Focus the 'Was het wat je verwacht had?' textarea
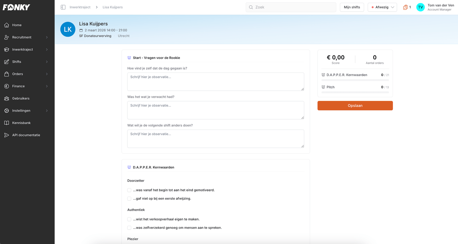 pyautogui.click(x=215, y=110)
